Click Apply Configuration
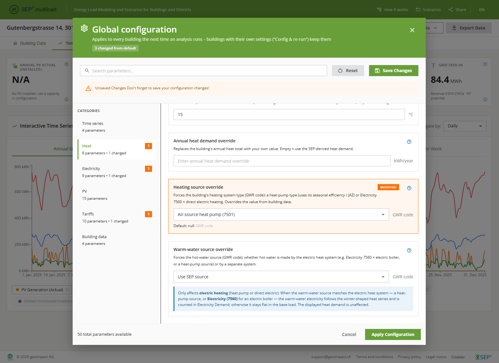Screen dimensions: 499x363 tap(393, 334)
